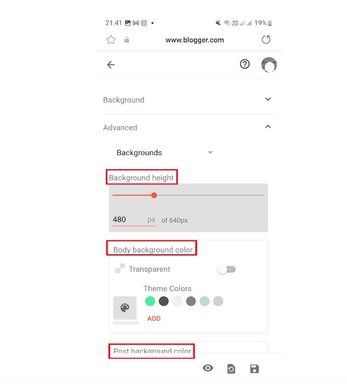Tap the back arrow icon
This screenshot has width=347, height=384.
pos(111,65)
